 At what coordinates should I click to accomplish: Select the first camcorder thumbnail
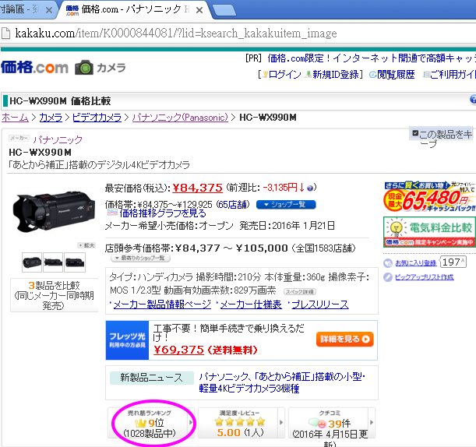click(32, 262)
